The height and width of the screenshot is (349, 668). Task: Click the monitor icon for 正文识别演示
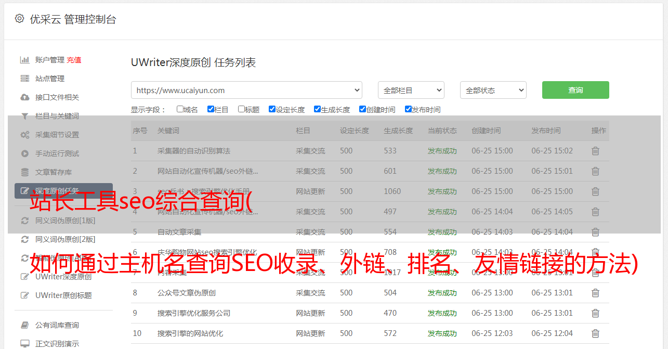[24, 344]
